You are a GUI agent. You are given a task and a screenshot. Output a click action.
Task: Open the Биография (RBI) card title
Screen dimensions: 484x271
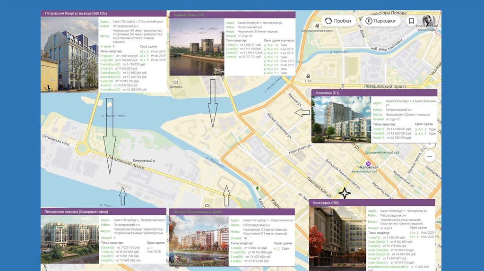[326, 203]
